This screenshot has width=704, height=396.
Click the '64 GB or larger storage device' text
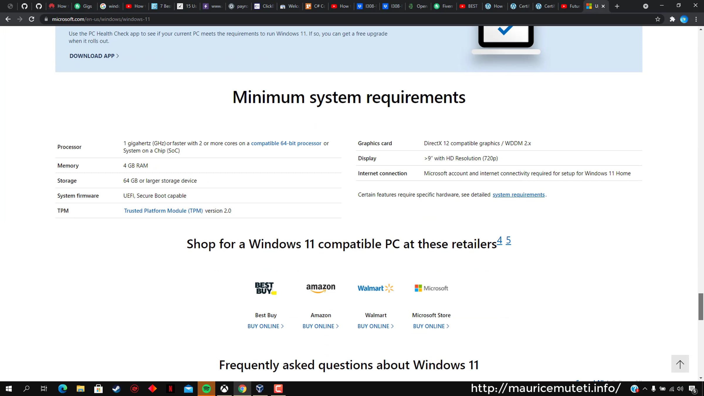click(160, 181)
